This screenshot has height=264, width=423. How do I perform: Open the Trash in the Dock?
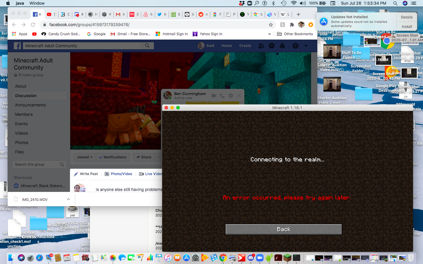pos(411,258)
